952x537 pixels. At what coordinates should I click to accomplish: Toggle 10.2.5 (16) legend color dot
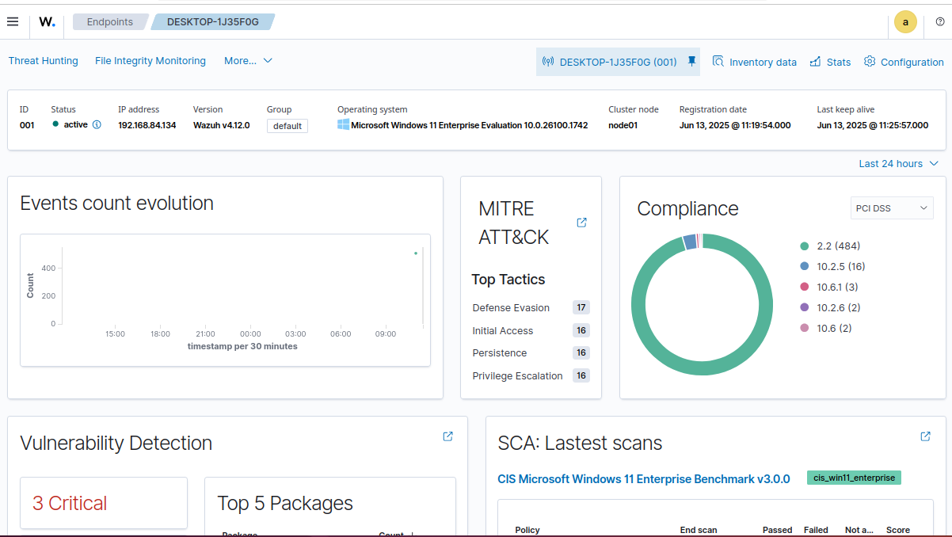[805, 266]
